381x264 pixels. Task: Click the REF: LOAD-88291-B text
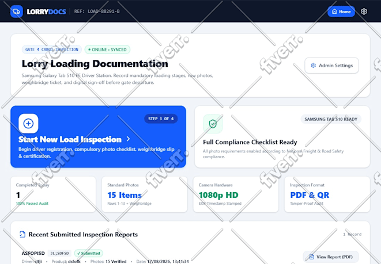coord(97,12)
